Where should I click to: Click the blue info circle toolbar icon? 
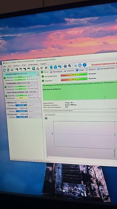click(84, 65)
